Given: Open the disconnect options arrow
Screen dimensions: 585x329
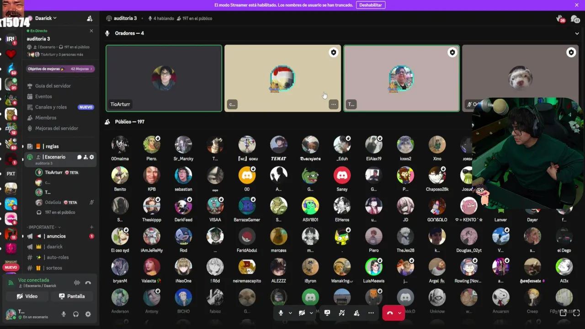Looking at the screenshot, I should 400,313.
